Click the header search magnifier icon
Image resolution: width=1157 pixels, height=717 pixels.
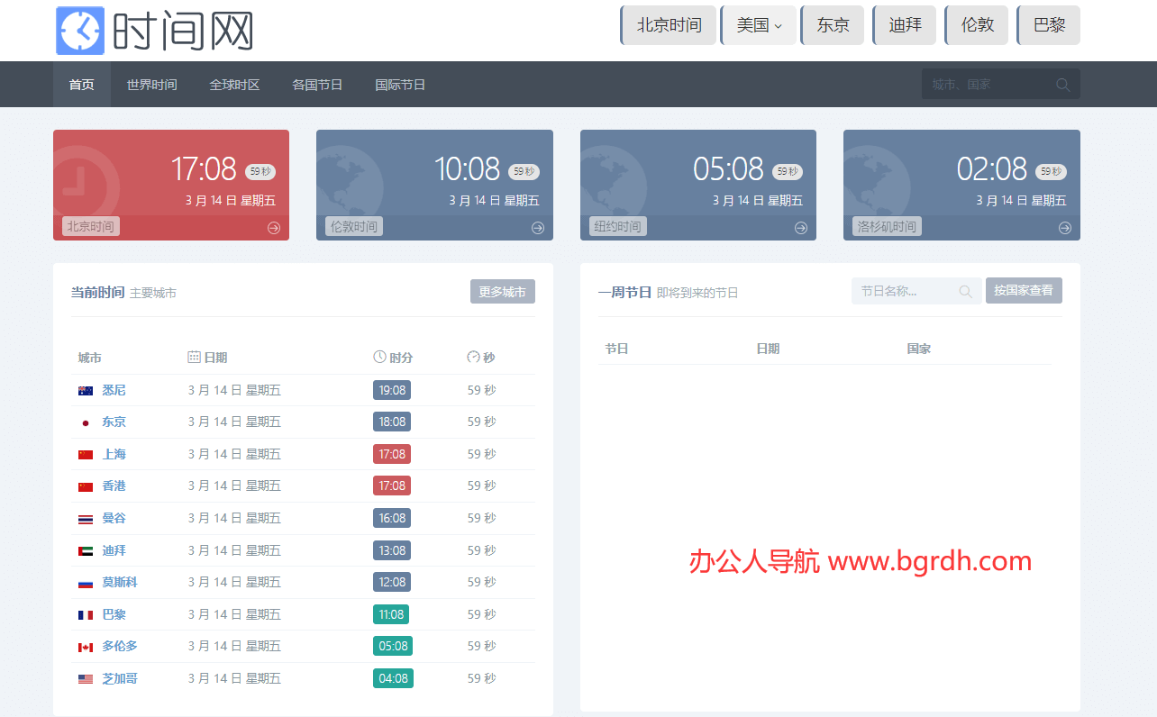(x=1063, y=85)
